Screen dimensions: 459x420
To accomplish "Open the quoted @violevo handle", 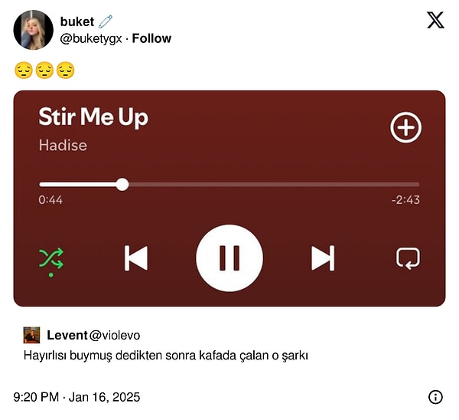I will (x=115, y=335).
